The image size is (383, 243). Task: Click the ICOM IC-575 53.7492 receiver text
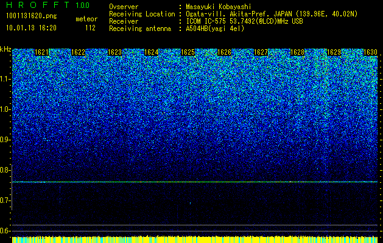click(244, 21)
